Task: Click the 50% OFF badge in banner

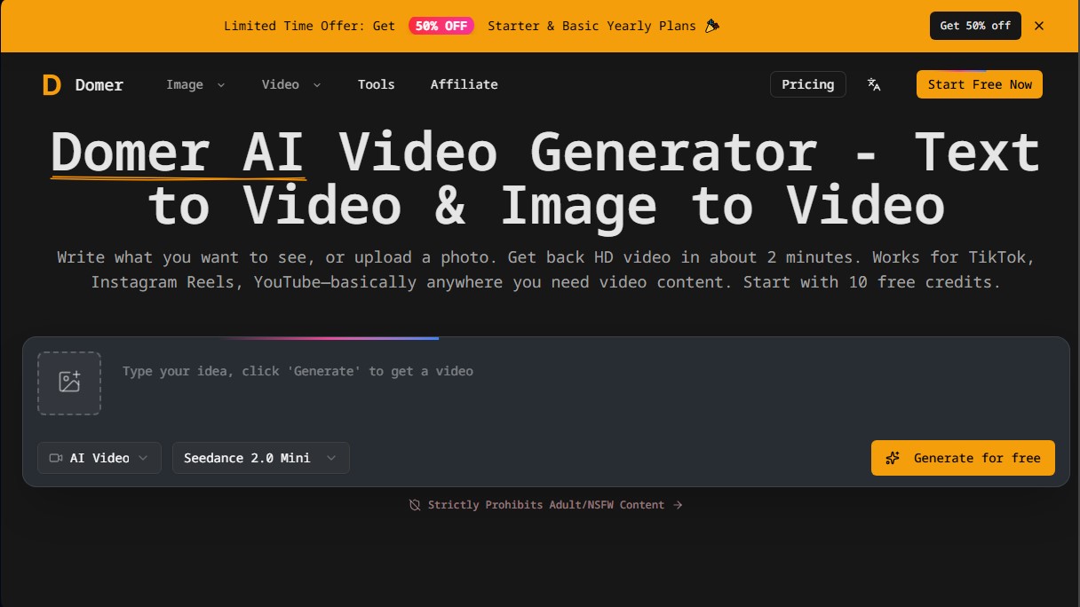Action: point(441,26)
